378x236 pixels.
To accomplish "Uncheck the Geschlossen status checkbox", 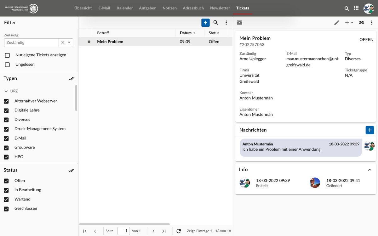I will pyautogui.click(x=6, y=209).
